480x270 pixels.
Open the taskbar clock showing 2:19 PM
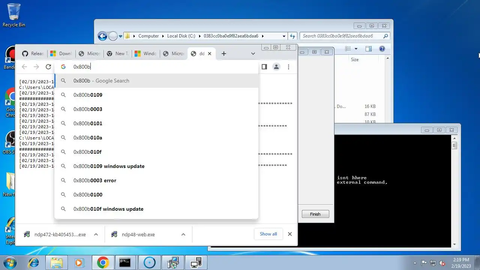coord(461,263)
